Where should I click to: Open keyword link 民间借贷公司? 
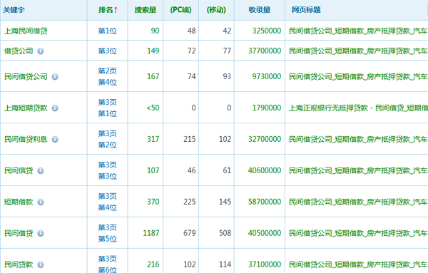pos(26,77)
